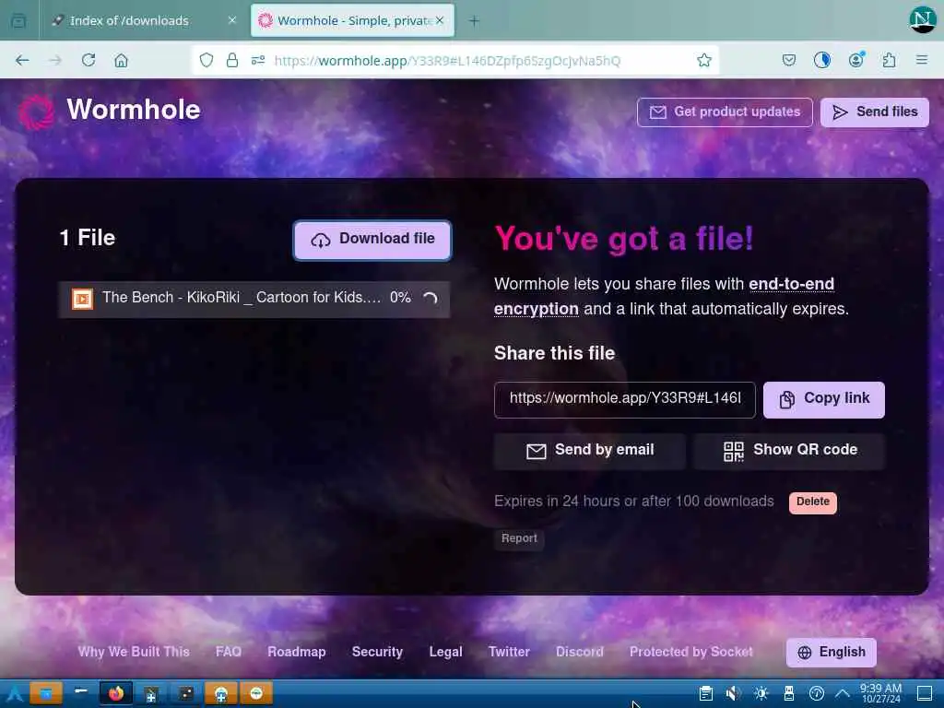
Task: Go to the browser home page
Action: 121,60
